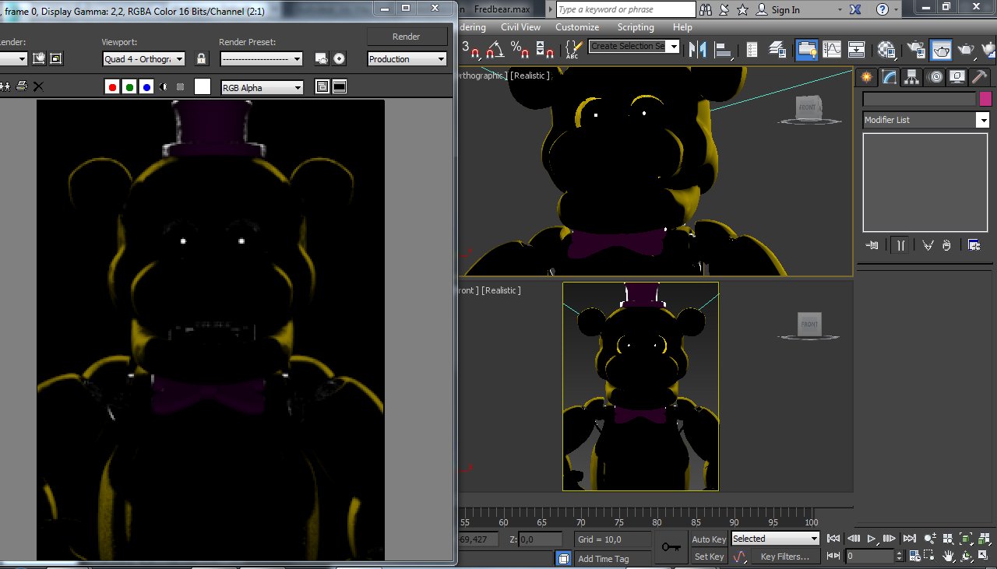Toggle the lock to viewport padlock
This screenshot has width=997, height=569.
[x=202, y=59]
